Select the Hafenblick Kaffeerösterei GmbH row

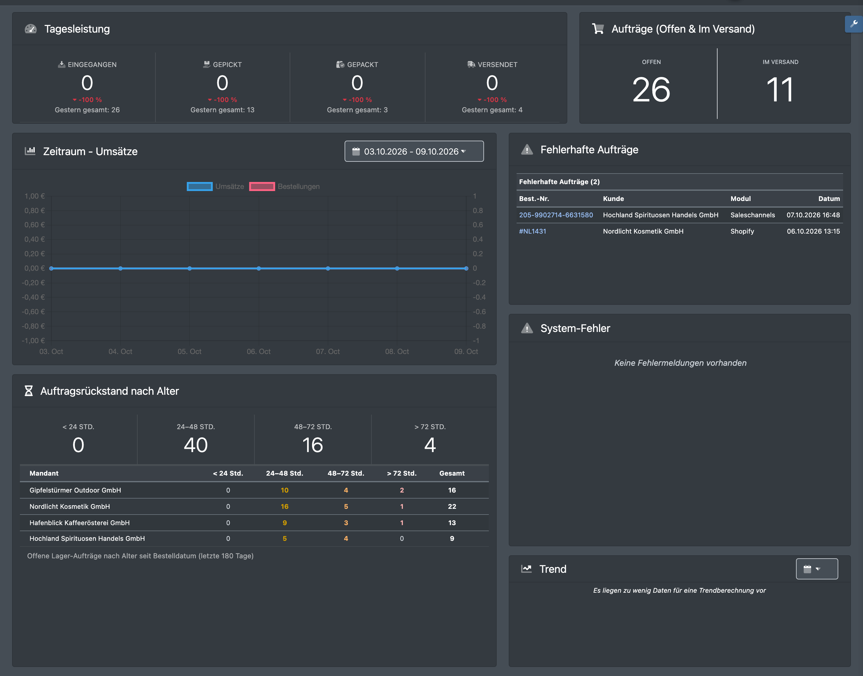254,522
